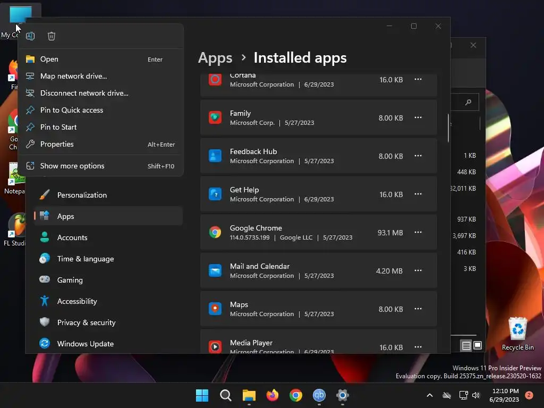Show hidden icons in the system tray
Viewport: 544px width, 408px height.
coord(429,395)
